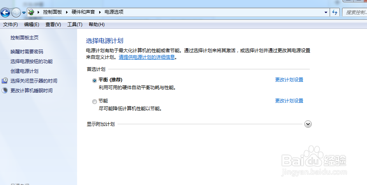367x185 pixels.
Task: Open 创建电源计划 link
Action: point(25,71)
